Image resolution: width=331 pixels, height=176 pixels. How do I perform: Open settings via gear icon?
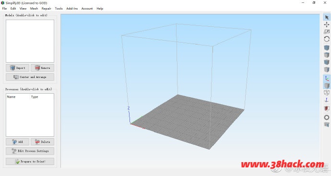pos(327,117)
